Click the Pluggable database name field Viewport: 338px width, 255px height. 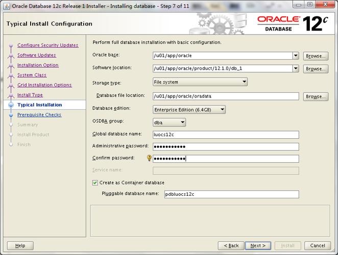[x=230, y=194]
